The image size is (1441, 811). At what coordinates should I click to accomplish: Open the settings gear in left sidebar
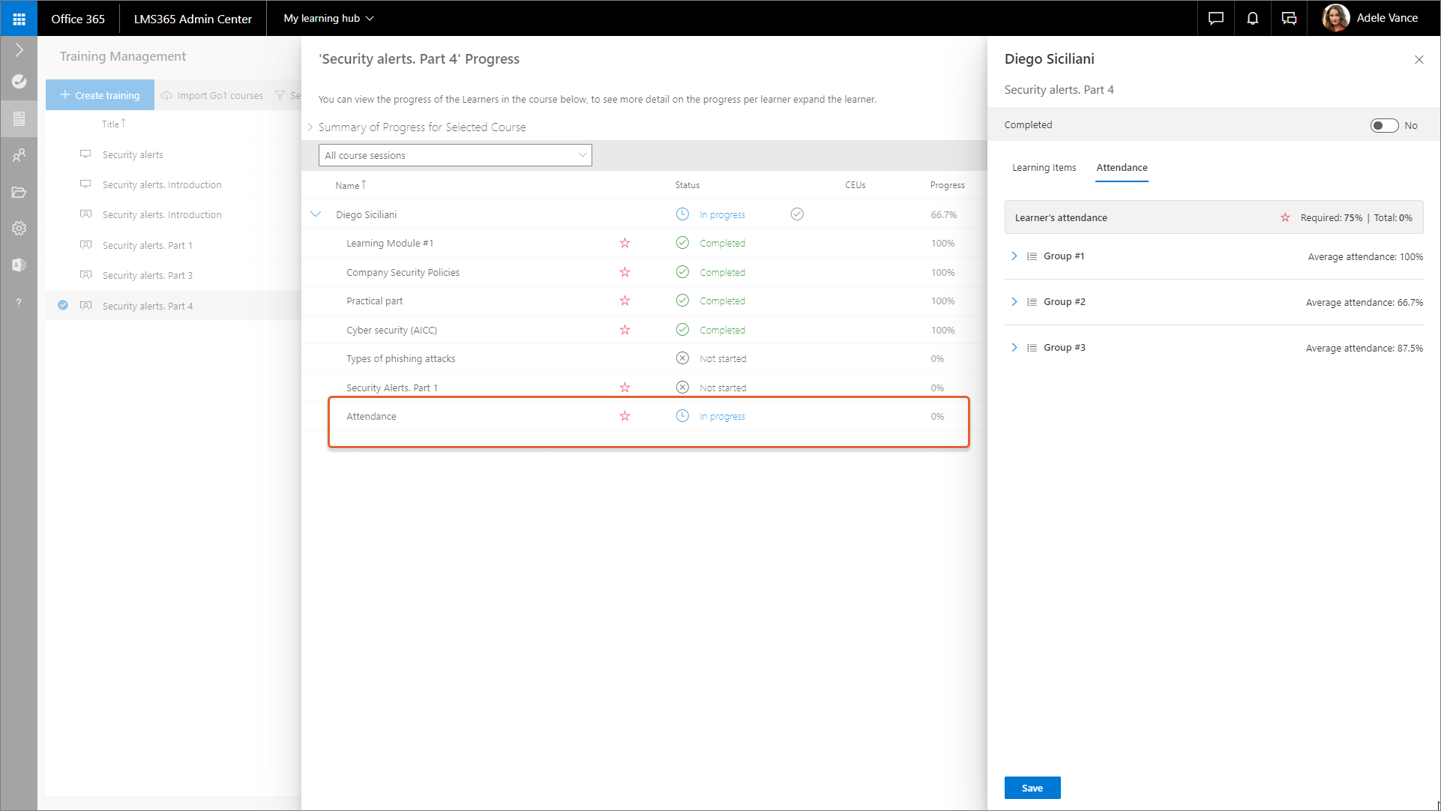(19, 228)
